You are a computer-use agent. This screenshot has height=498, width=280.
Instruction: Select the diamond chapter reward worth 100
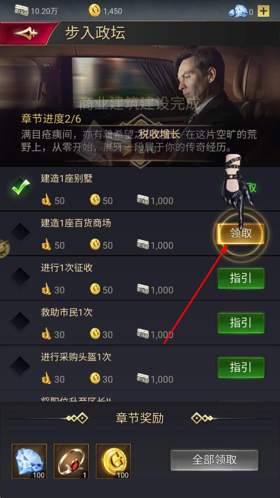click(x=29, y=462)
